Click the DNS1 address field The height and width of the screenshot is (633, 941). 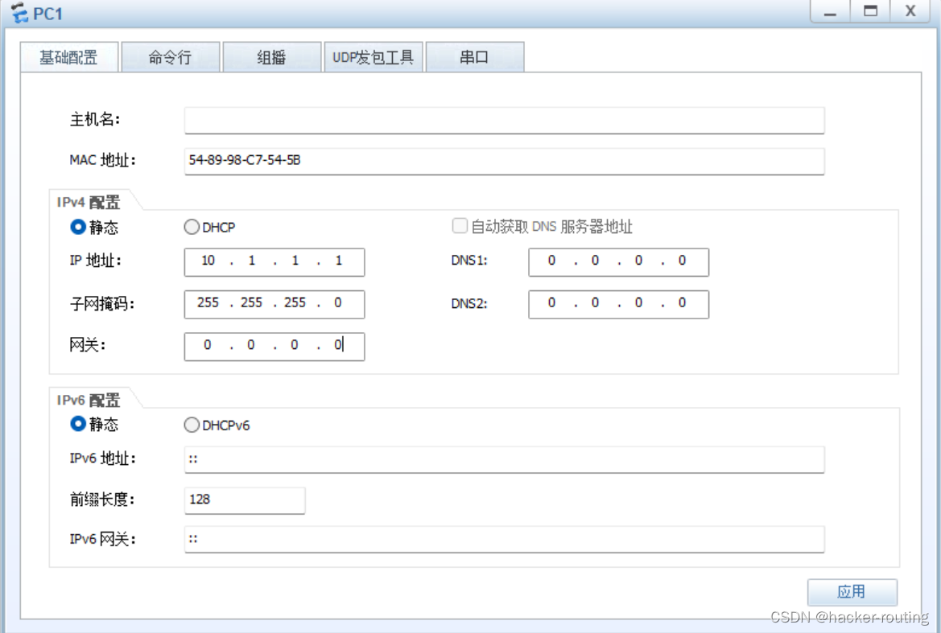619,262
